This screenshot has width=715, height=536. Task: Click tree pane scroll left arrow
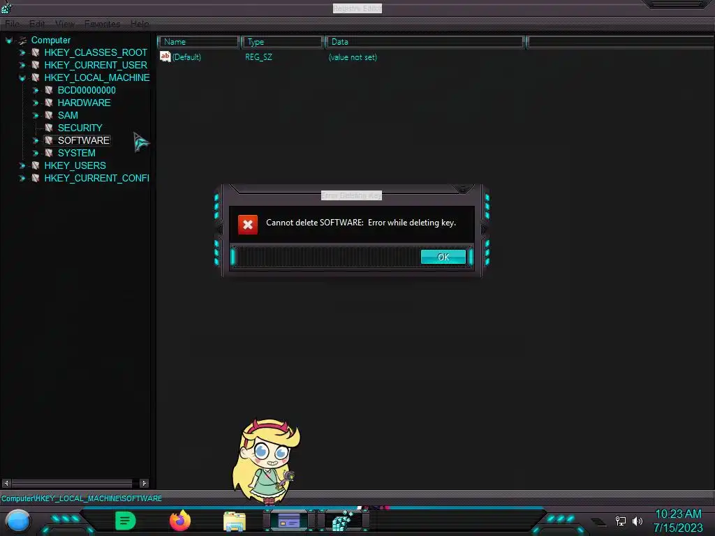[6, 483]
